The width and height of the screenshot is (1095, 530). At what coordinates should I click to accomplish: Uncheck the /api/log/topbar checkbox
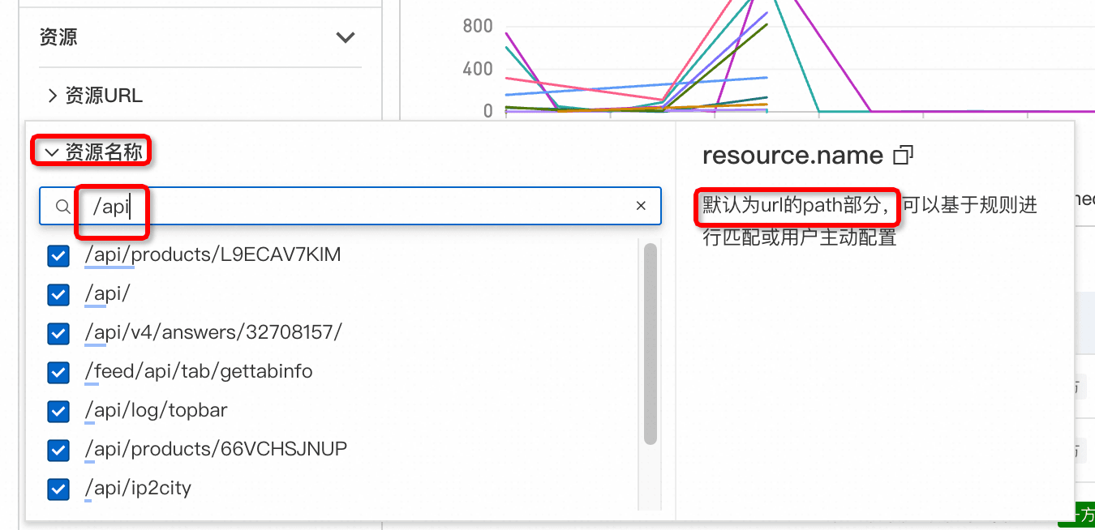click(58, 411)
